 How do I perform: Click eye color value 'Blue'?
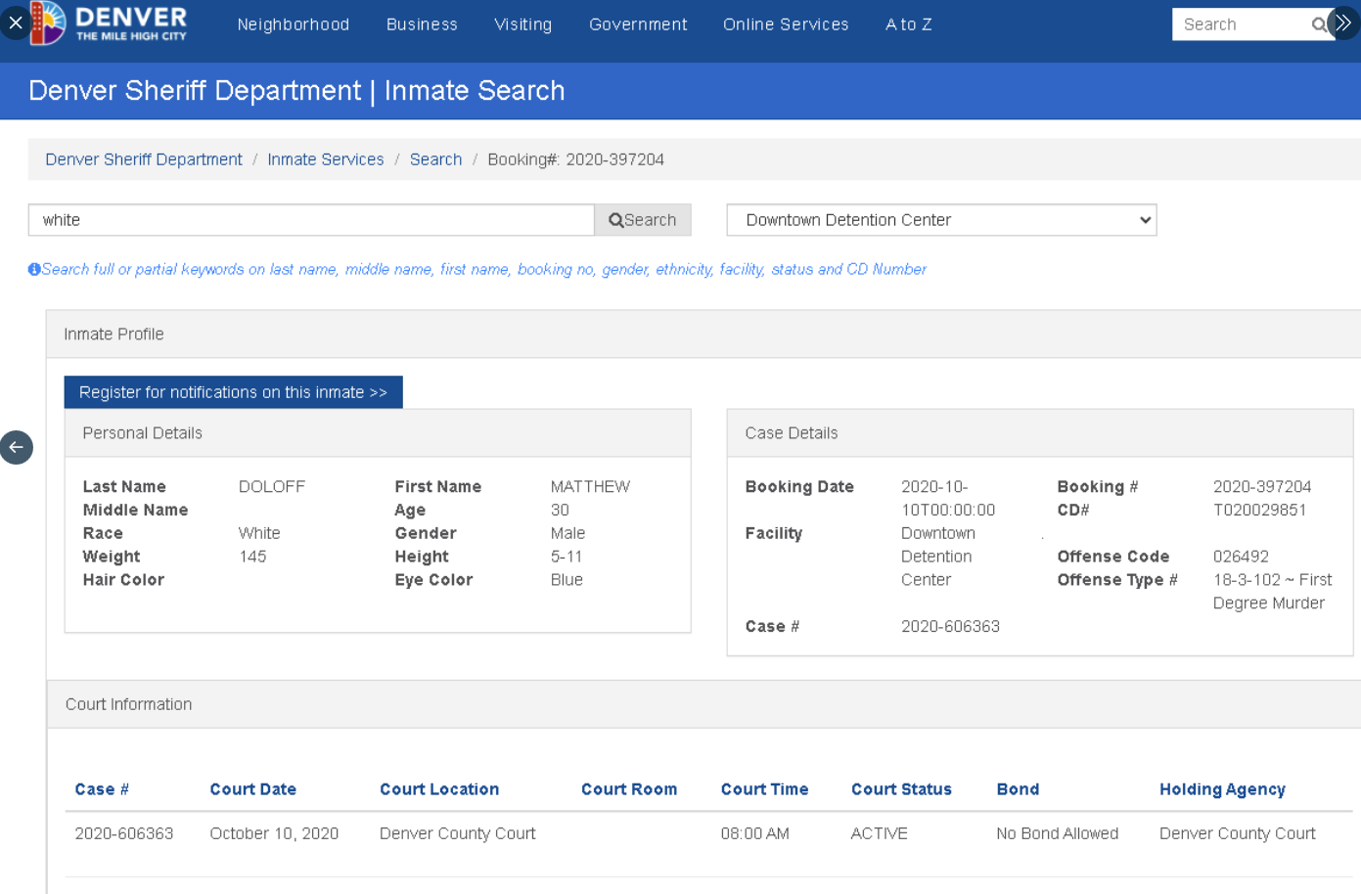coord(567,580)
